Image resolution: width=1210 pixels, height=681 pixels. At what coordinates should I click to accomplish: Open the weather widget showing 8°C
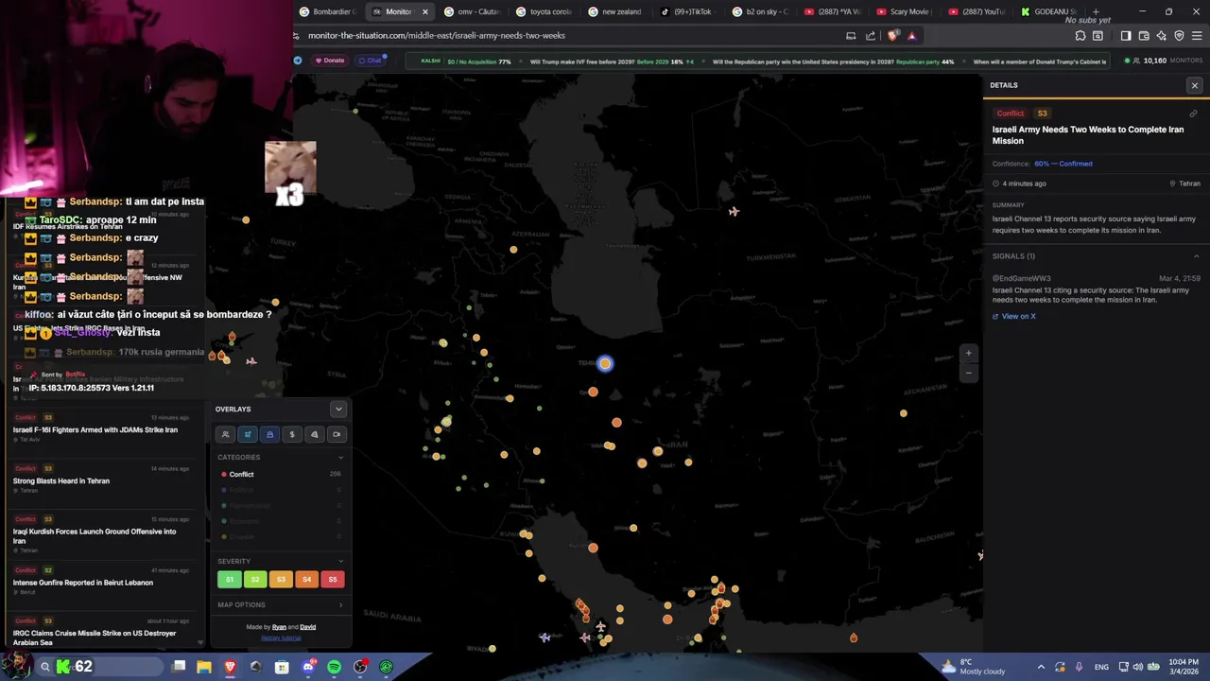[x=973, y=667]
